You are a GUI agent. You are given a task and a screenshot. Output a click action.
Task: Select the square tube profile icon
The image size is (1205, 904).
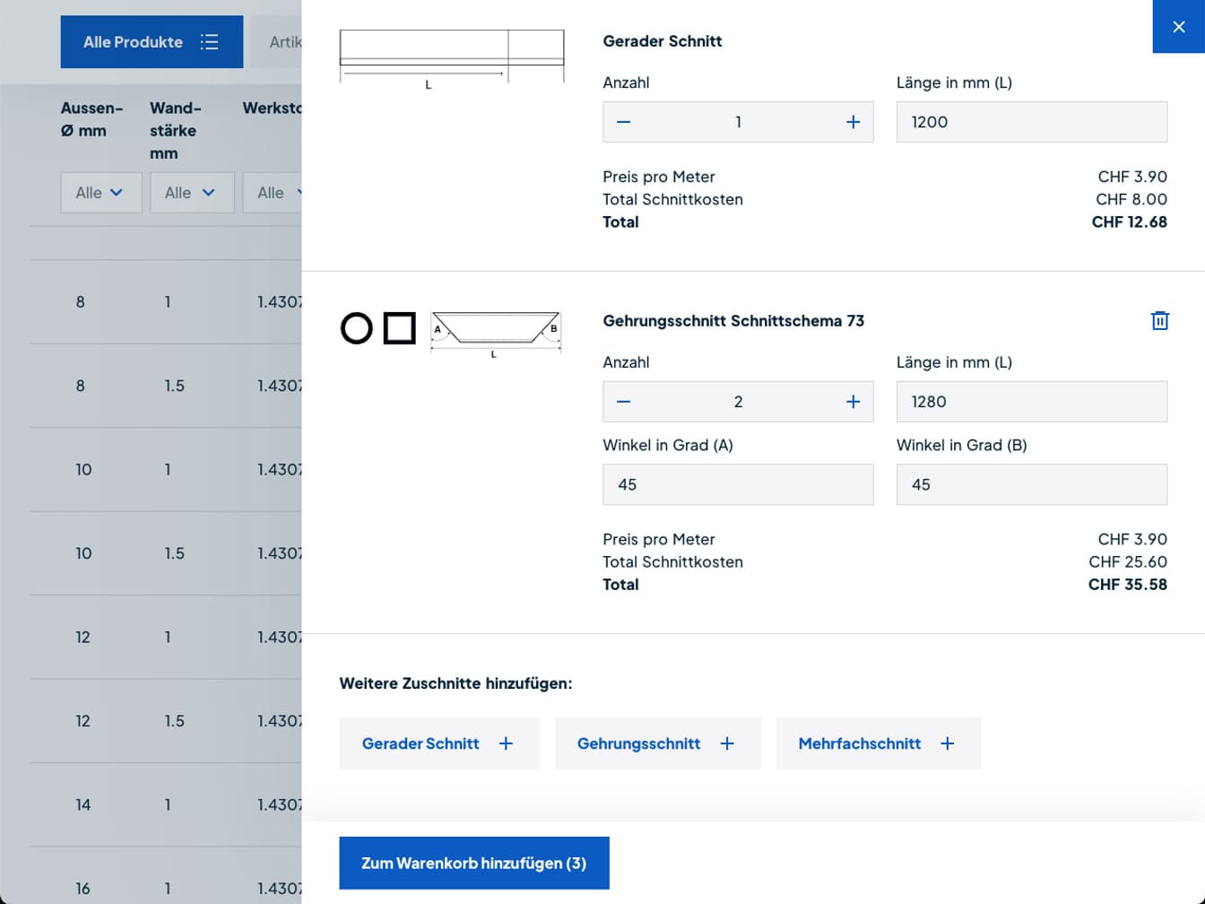point(399,328)
